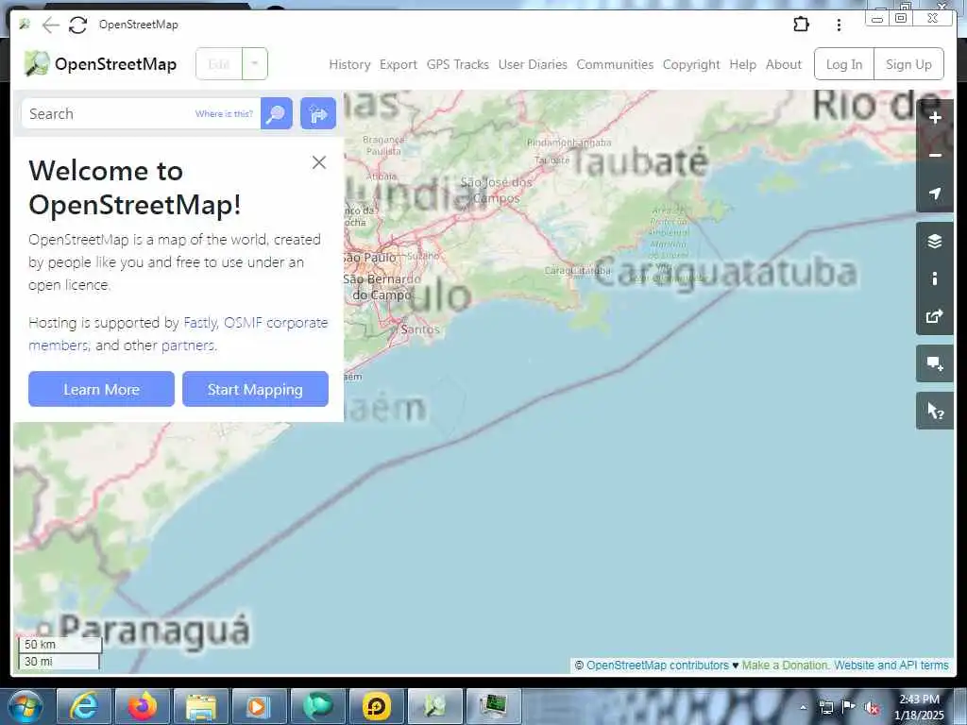The height and width of the screenshot is (725, 967).
Task: Click the OpenStreetMap site title text
Action: (115, 64)
